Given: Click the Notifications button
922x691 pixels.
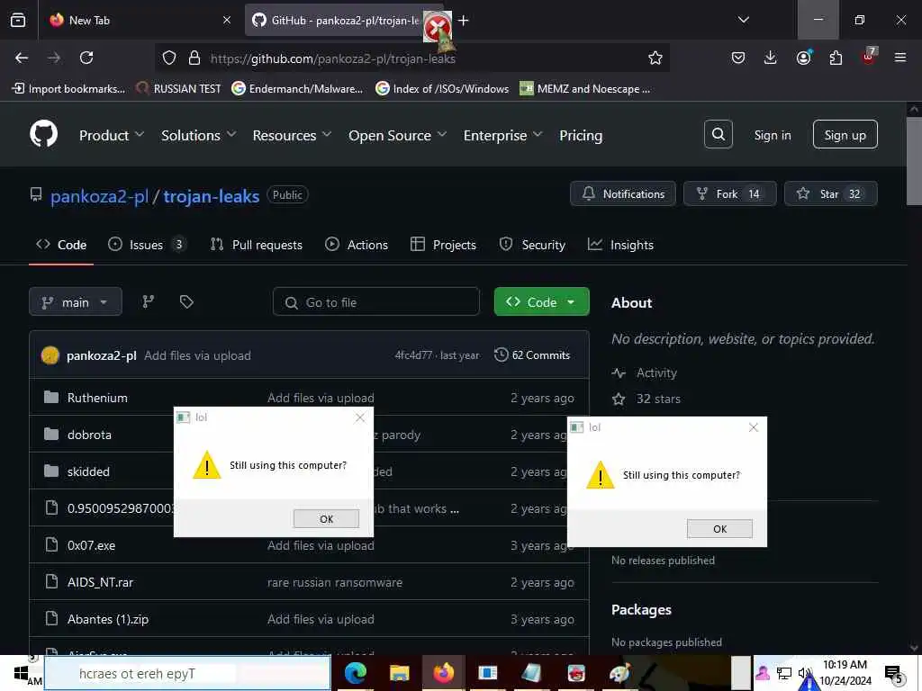Looking at the screenshot, I should coord(623,193).
